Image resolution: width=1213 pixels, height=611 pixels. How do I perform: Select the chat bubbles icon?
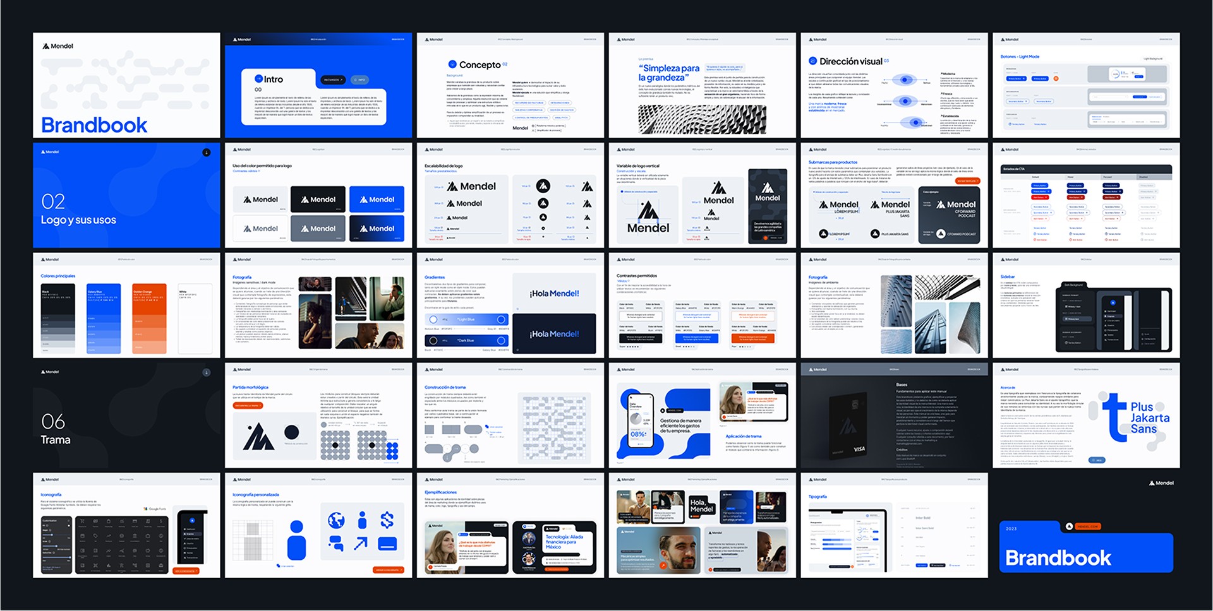pyautogui.click(x=336, y=542)
